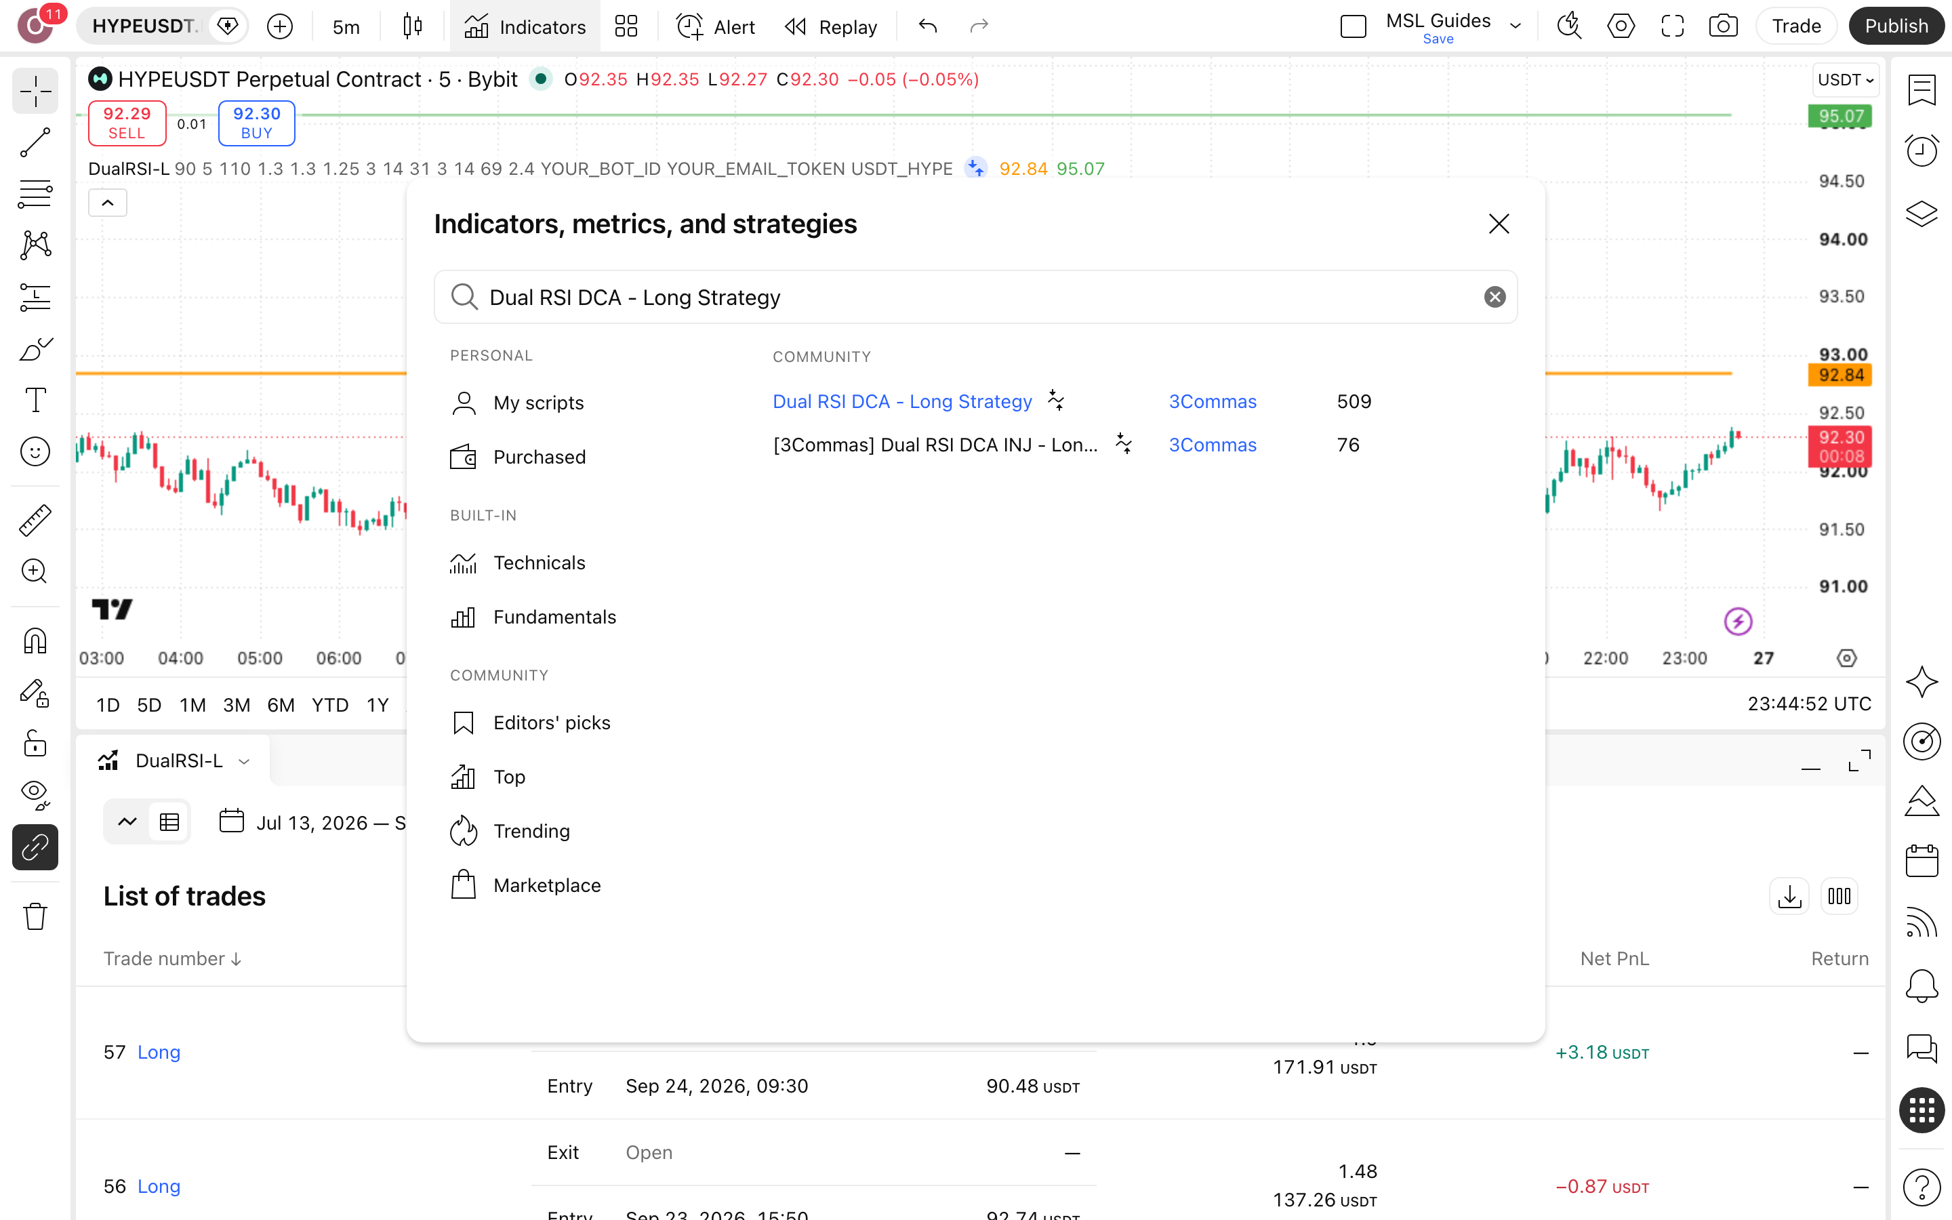The width and height of the screenshot is (1952, 1220).
Task: Clear the indicator search field
Action: (1494, 297)
